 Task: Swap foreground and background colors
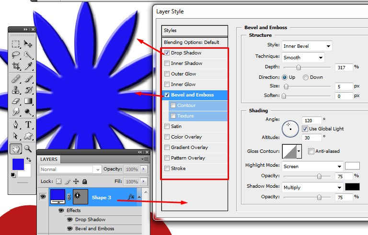pos(29,160)
